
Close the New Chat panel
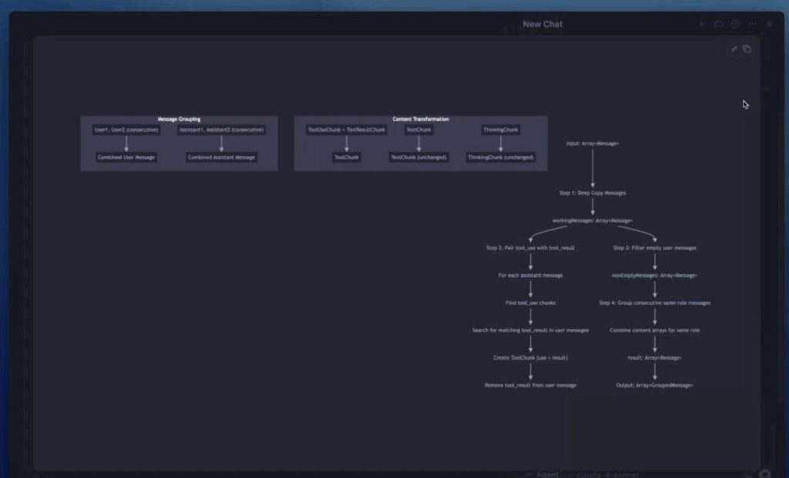pos(769,24)
